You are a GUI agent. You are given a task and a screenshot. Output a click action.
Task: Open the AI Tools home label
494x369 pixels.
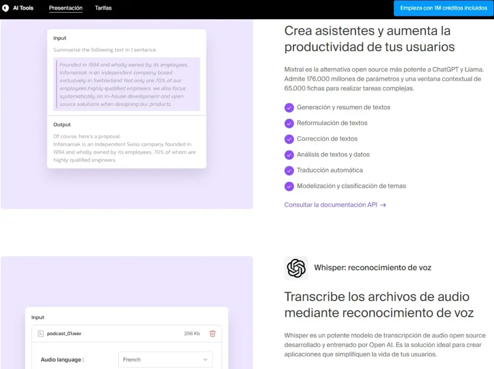(23, 8)
